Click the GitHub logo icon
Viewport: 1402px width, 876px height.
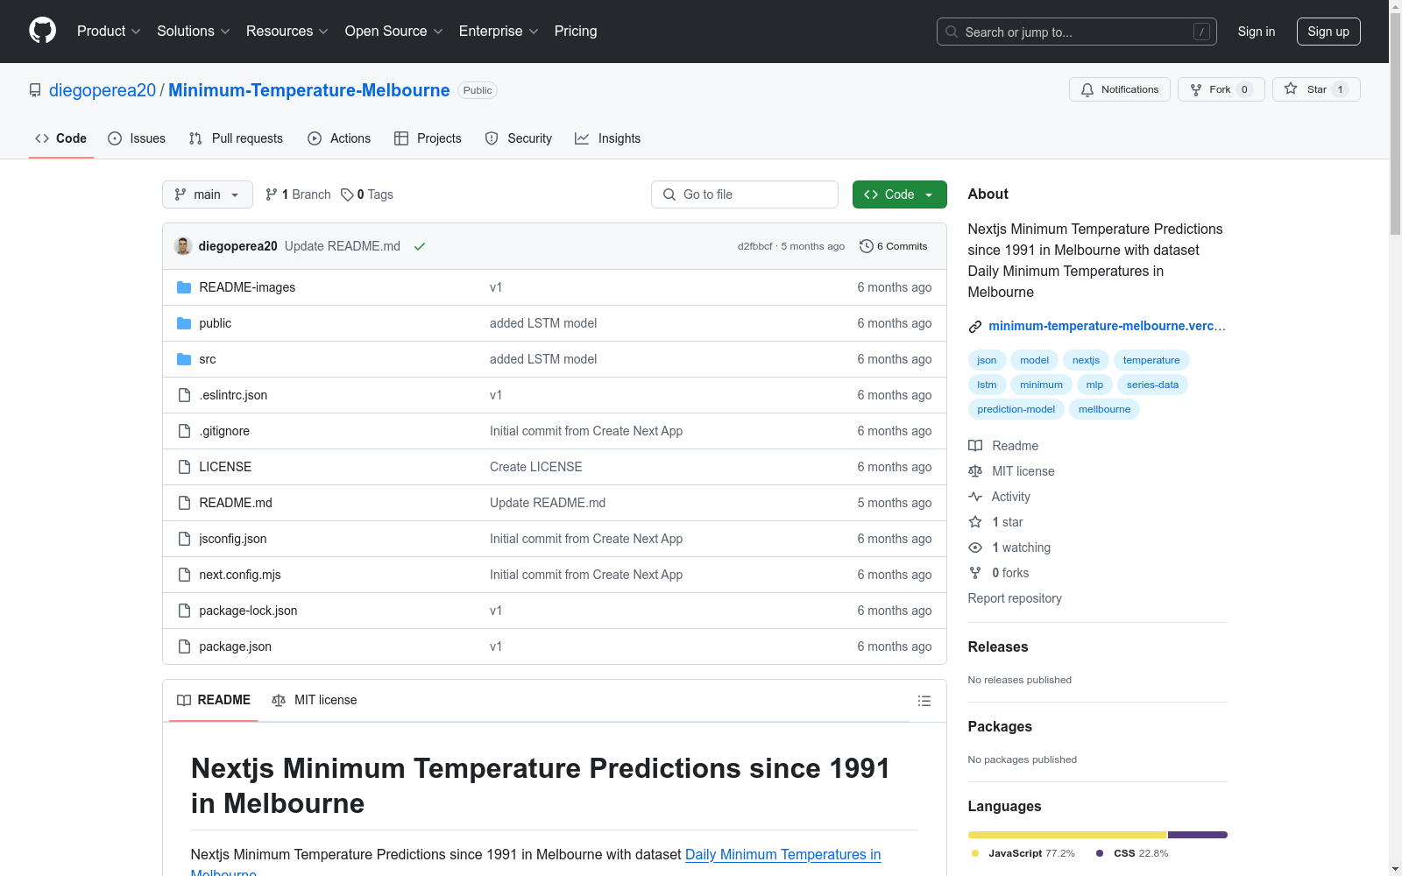(42, 31)
